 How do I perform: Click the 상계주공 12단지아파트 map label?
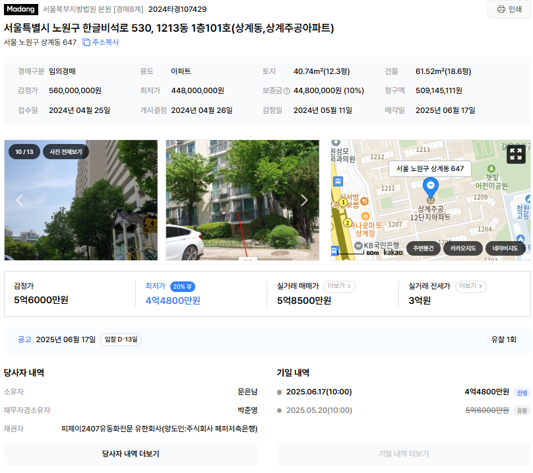click(430, 213)
